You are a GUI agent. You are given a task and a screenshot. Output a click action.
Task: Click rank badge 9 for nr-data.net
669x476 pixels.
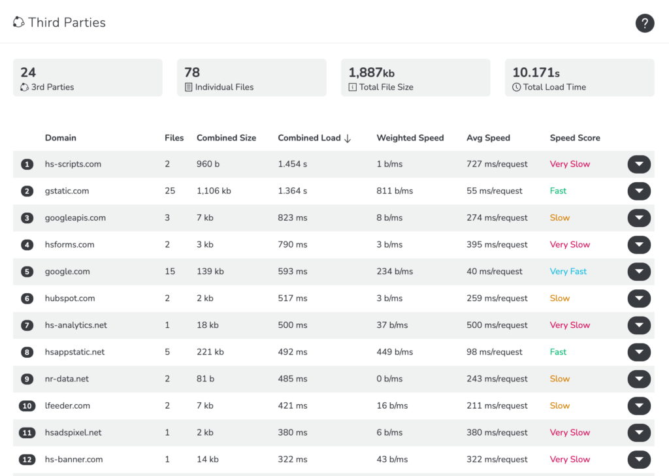[27, 379]
